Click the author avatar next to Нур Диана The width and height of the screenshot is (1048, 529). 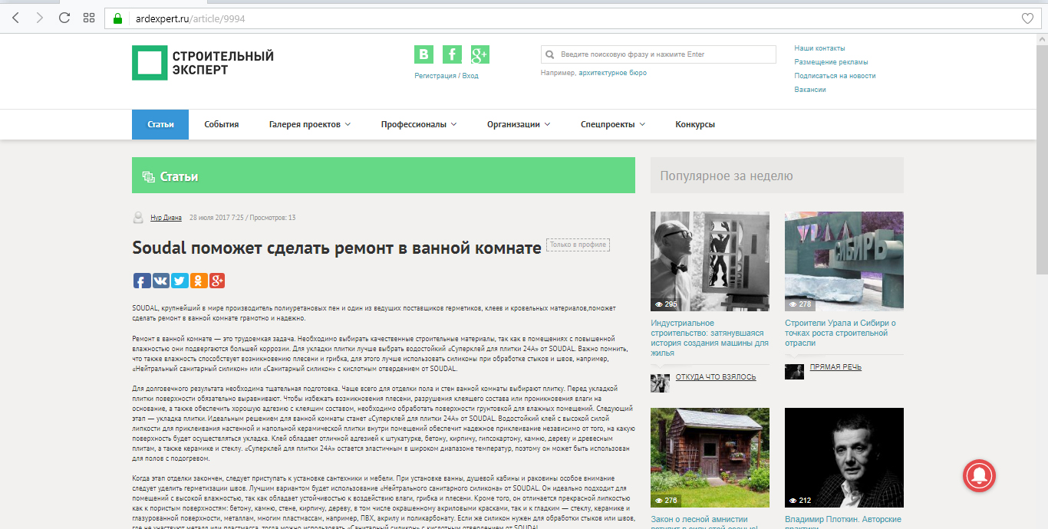(139, 218)
